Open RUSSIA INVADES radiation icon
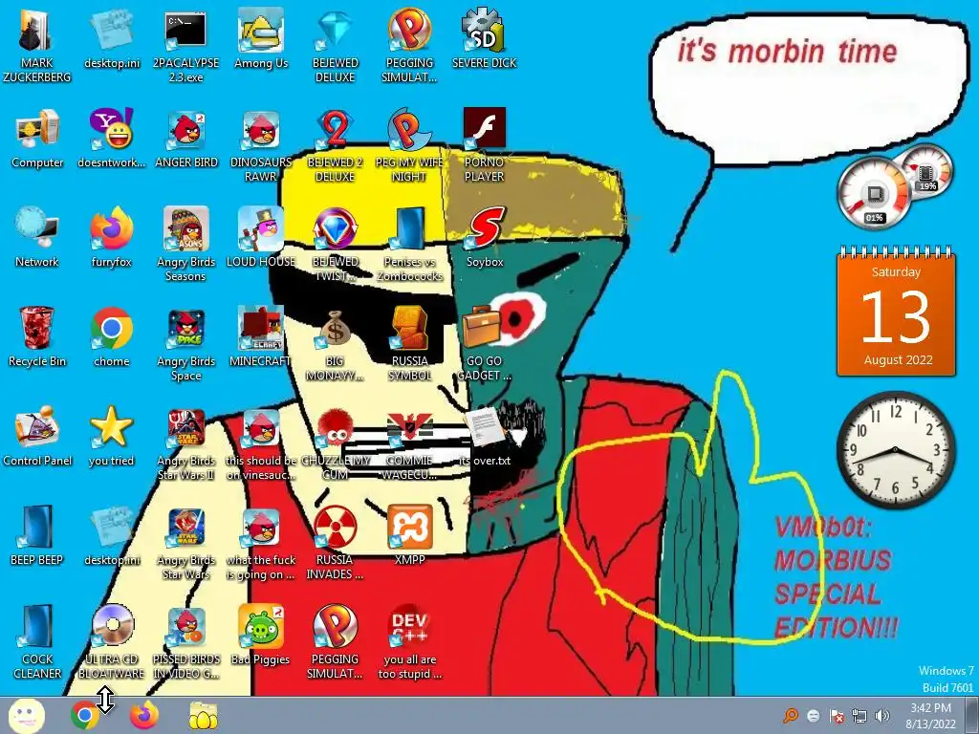Screen dimensions: 979x734 (x=336, y=528)
